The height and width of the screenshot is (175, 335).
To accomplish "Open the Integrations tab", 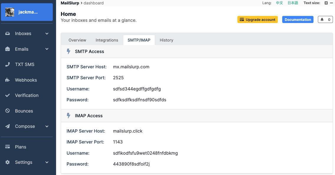I will tap(107, 40).
